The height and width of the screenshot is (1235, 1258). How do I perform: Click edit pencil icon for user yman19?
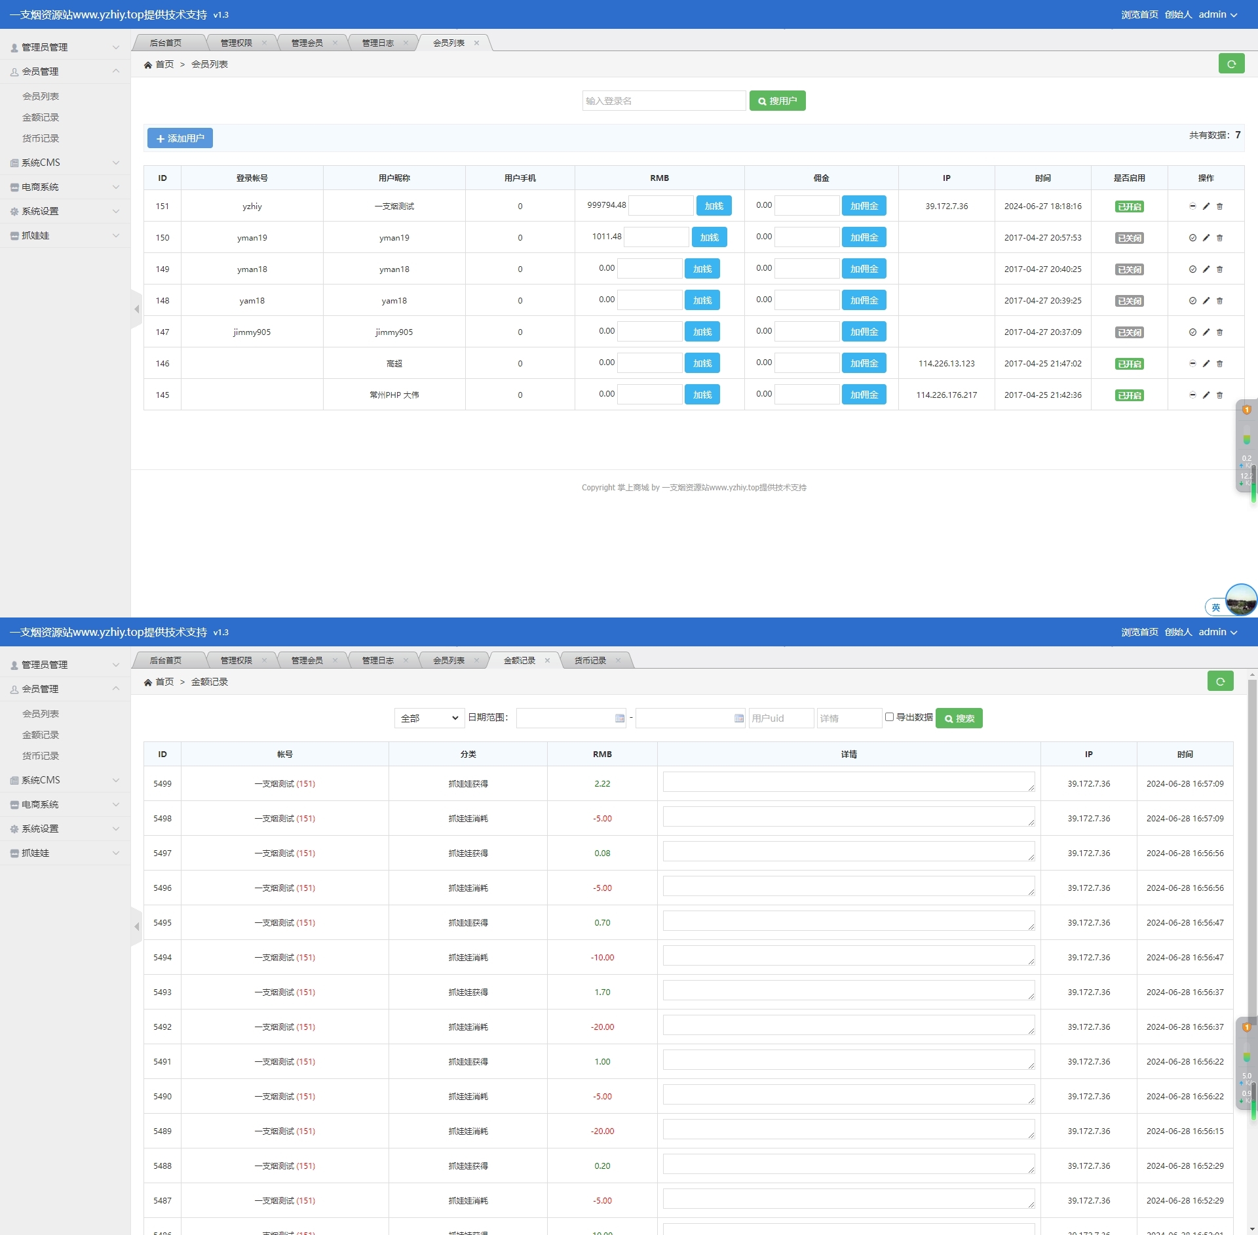pyautogui.click(x=1206, y=237)
